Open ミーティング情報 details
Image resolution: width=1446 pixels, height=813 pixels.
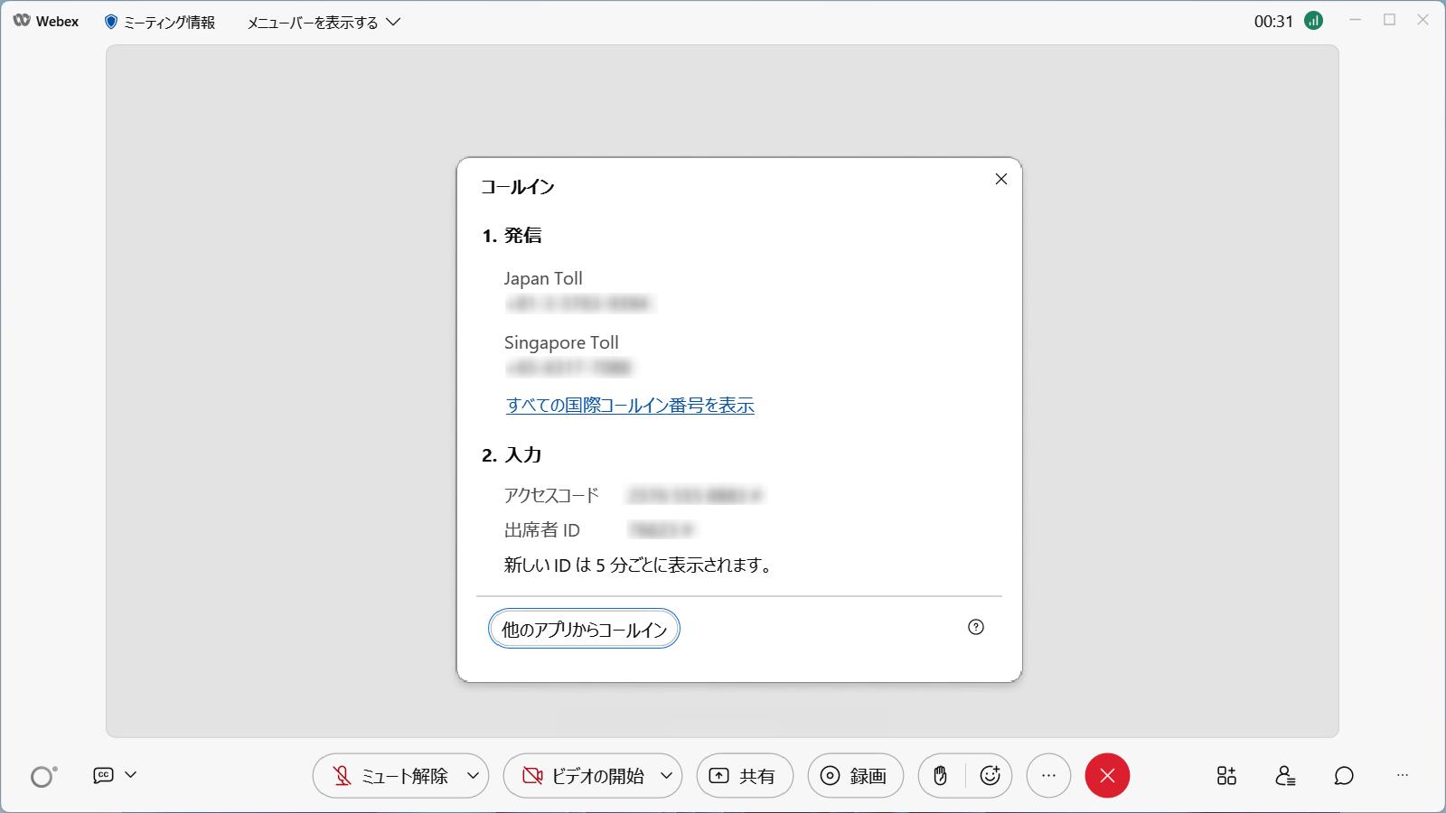pyautogui.click(x=161, y=21)
